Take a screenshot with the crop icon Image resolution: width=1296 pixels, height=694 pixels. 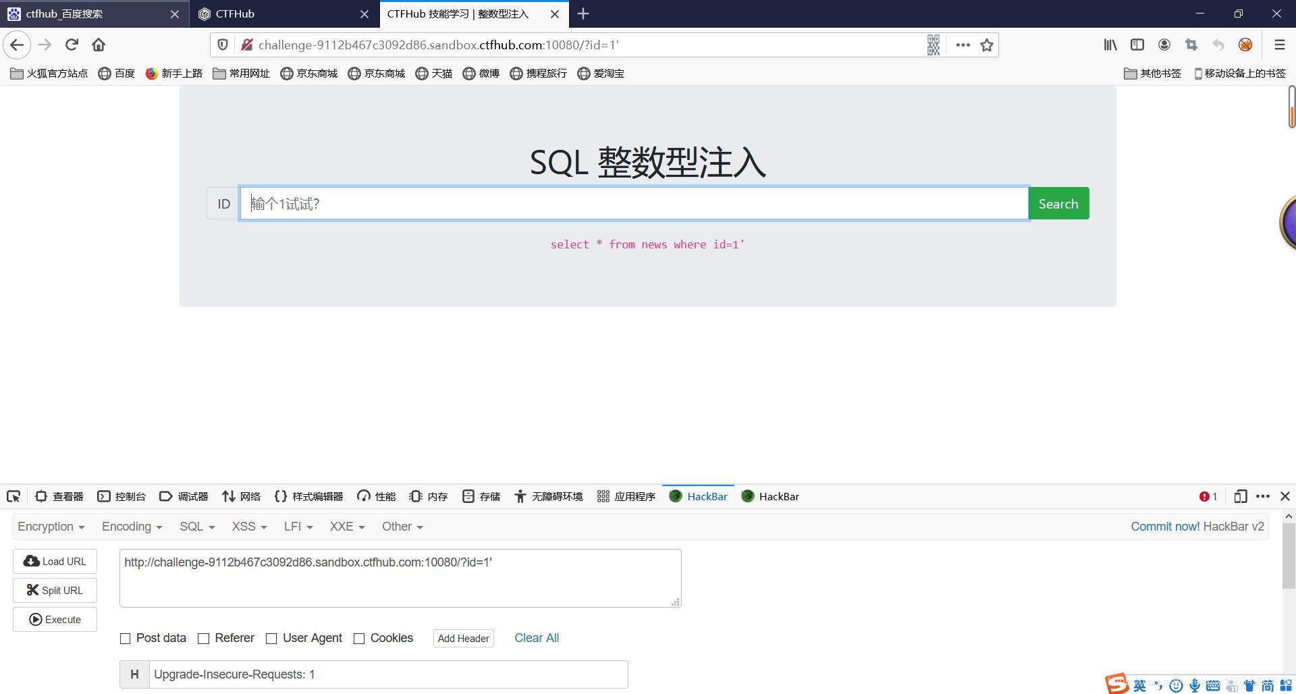(1191, 45)
